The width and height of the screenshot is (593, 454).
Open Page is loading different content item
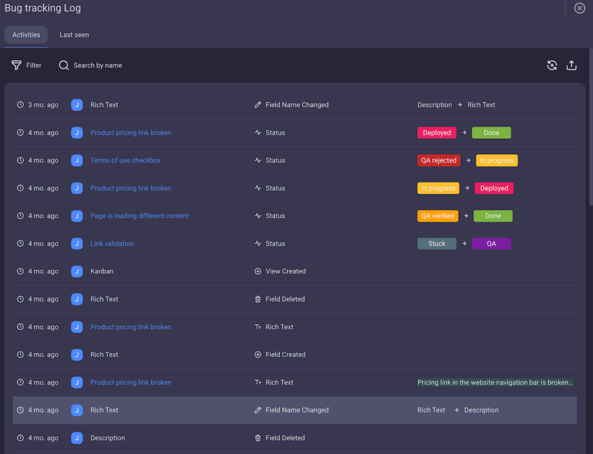point(139,215)
